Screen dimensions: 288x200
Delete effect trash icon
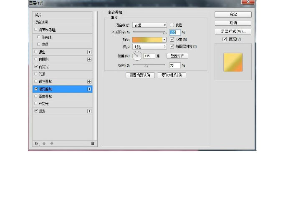93,143
